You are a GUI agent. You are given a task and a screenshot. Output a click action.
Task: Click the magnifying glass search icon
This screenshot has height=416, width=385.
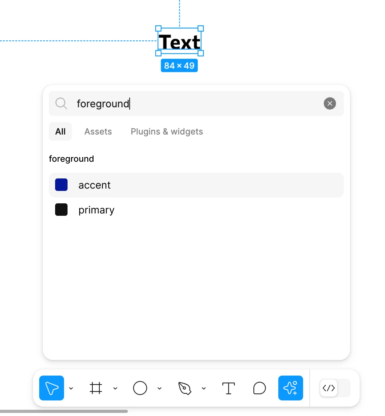point(61,103)
